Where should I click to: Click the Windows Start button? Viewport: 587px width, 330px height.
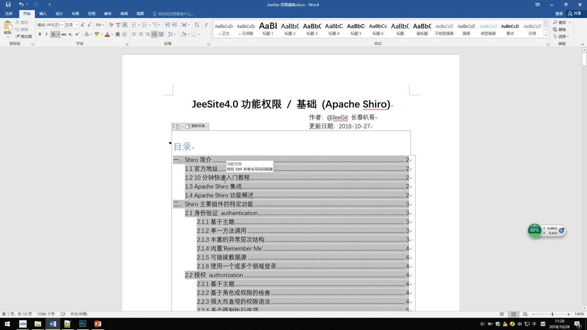7,324
